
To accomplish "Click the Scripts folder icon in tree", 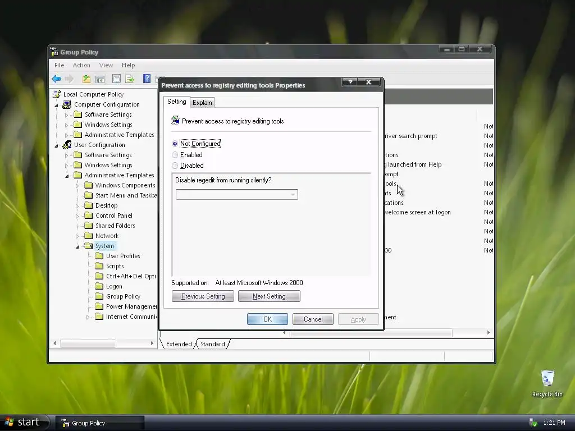I will pyautogui.click(x=99, y=265).
